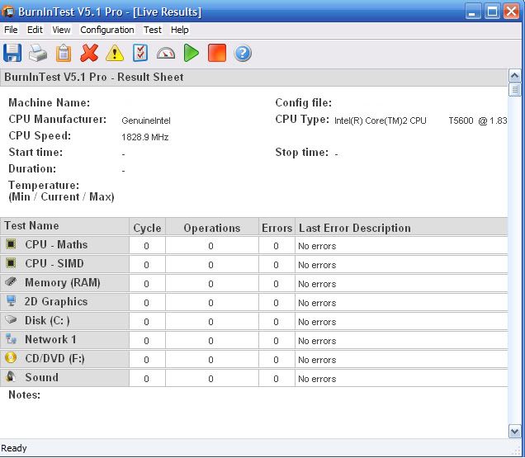Open the duty cycle gauge icon
Image resolution: width=525 pixels, height=458 pixels.
click(x=166, y=54)
